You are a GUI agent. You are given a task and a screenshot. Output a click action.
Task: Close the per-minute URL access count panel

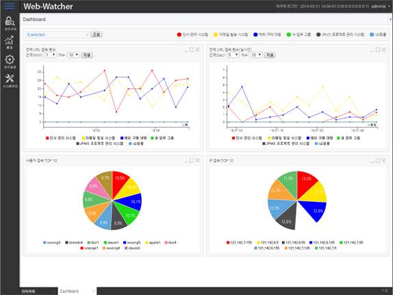coord(197,49)
